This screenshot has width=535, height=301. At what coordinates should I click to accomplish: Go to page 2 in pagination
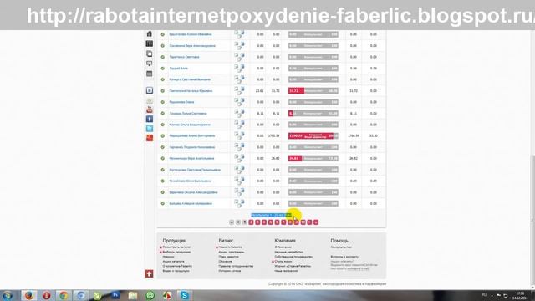coord(251,222)
